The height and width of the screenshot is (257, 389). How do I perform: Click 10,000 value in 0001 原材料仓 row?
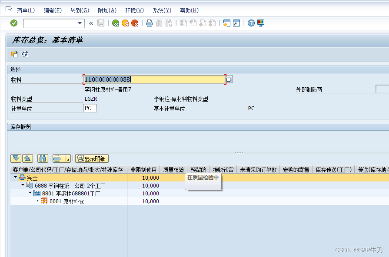tap(150, 201)
